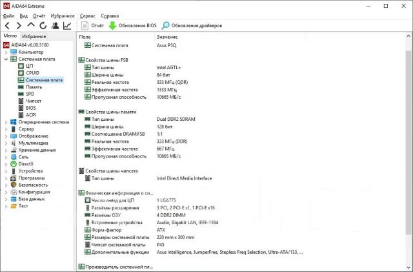This screenshot has height=272, width=413.
Task: Switch to the Избранное sidebar tab
Action: [34, 36]
